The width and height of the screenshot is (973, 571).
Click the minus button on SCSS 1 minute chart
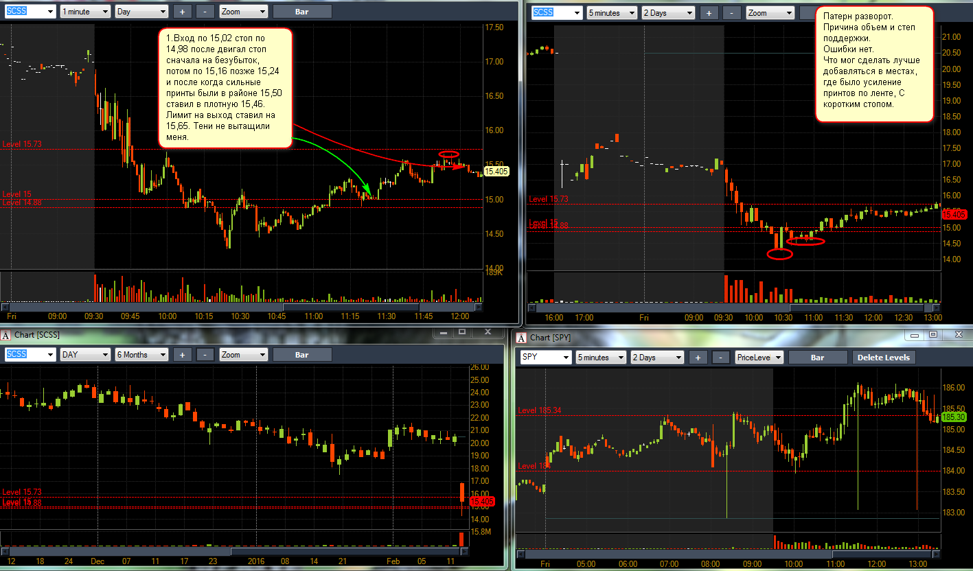pos(205,12)
